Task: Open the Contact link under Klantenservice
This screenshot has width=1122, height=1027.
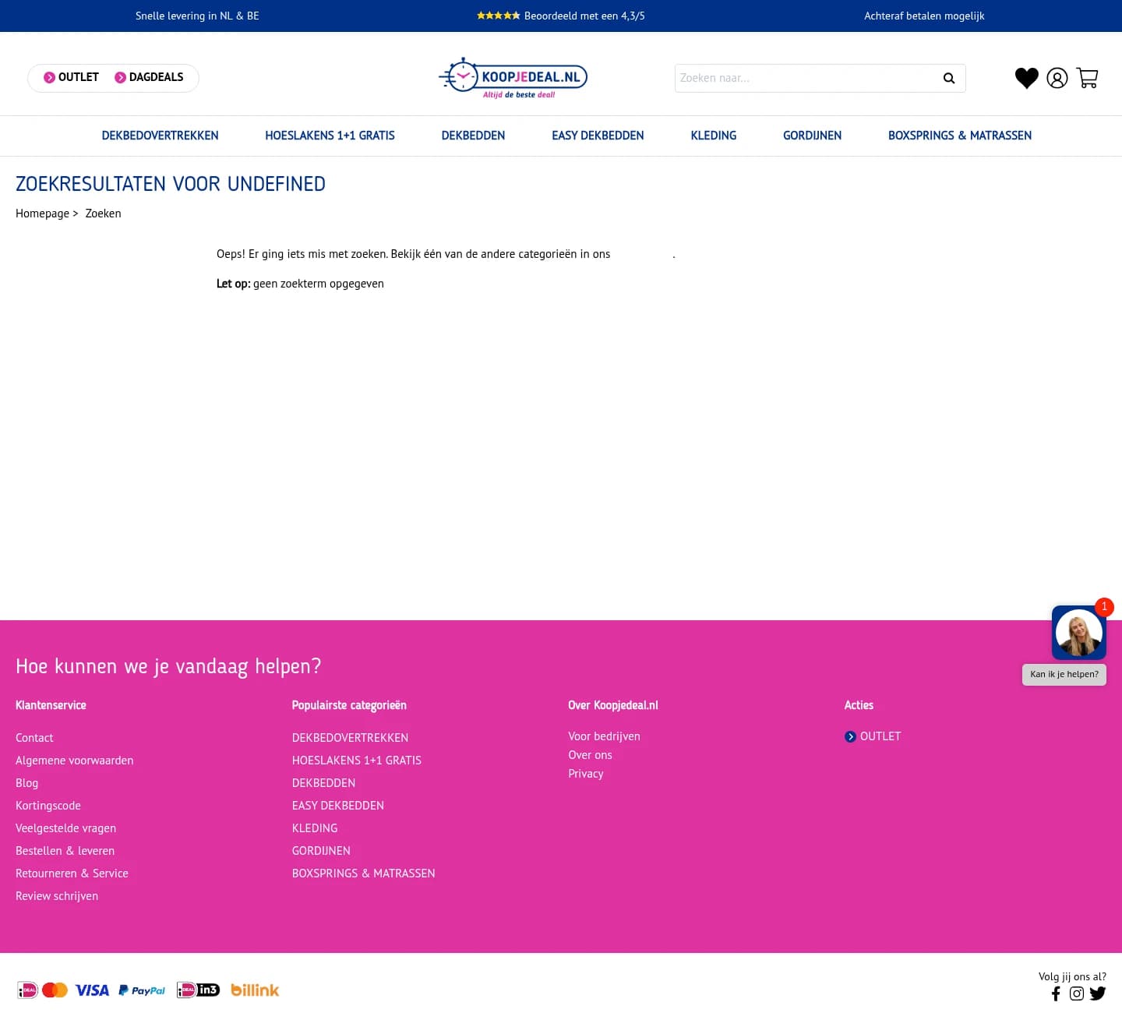Action: click(34, 737)
